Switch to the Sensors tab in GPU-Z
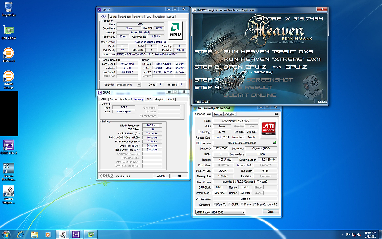This screenshot has height=239, width=382. (x=218, y=114)
